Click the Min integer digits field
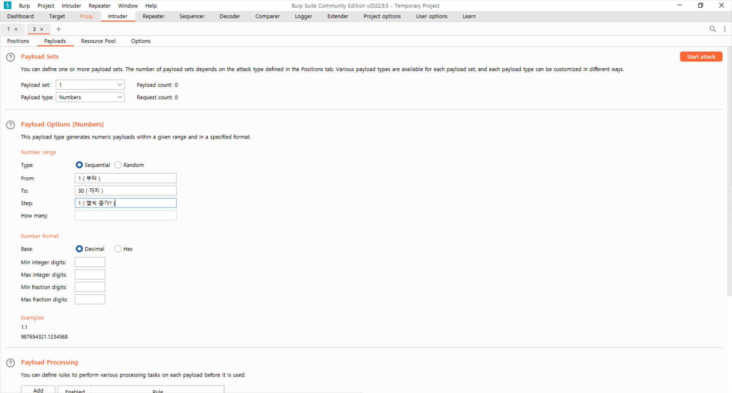Viewport: 732px width, 393px height. pos(90,262)
